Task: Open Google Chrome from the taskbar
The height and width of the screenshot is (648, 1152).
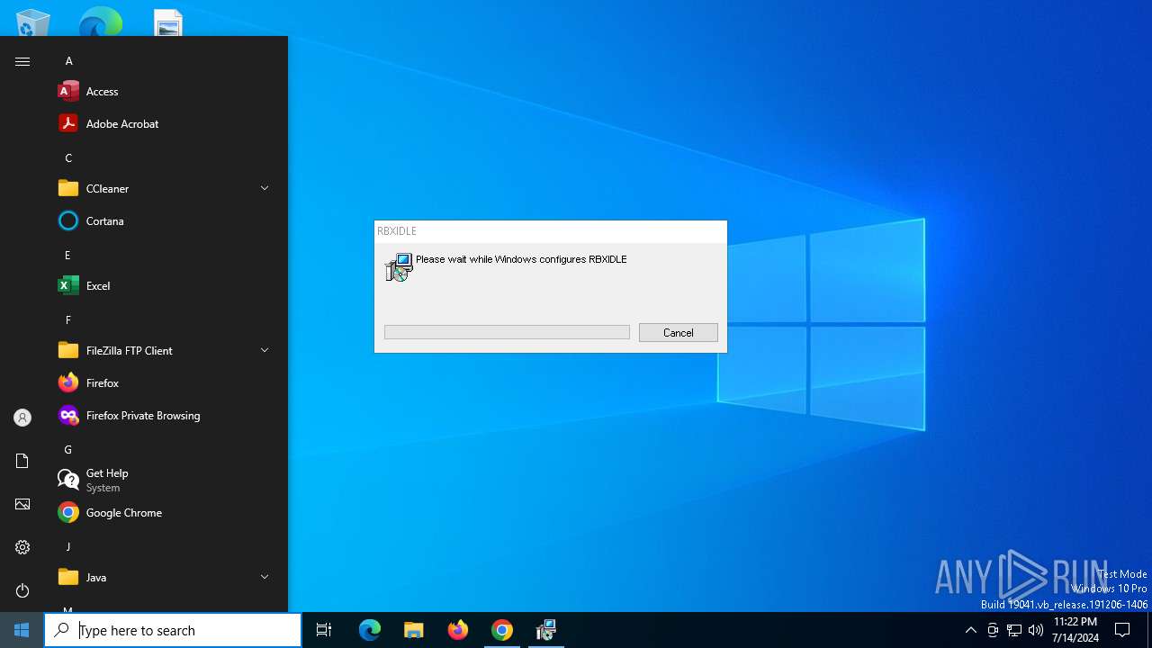Action: point(502,630)
